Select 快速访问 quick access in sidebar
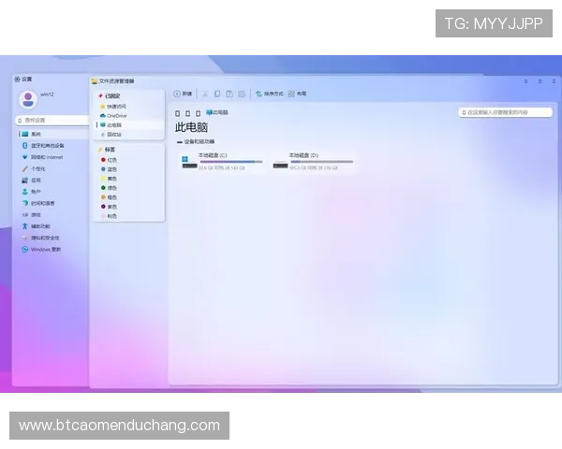 116,106
